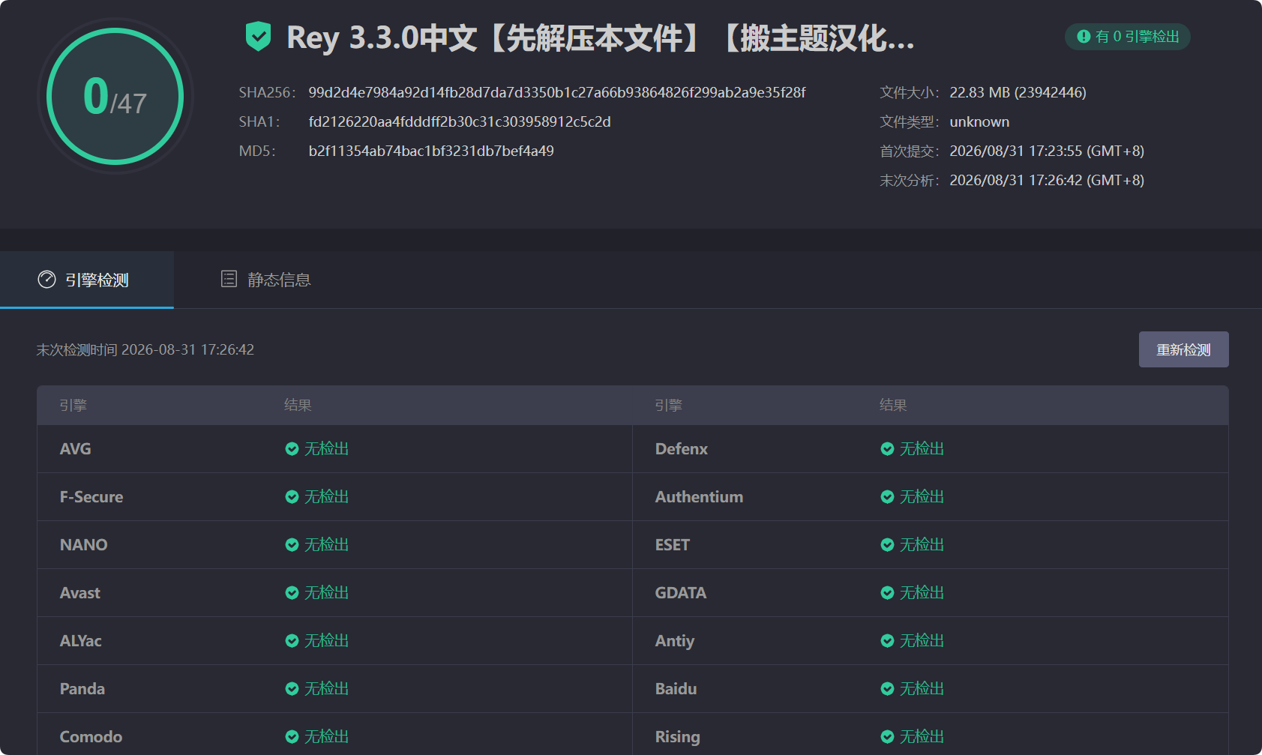Image resolution: width=1262 pixels, height=755 pixels.
Task: Click the Antiy engine name
Action: click(675, 641)
